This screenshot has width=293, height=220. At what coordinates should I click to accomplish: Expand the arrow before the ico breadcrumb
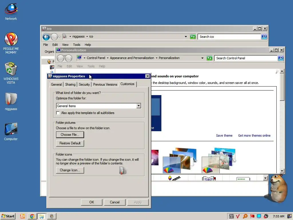click(x=87, y=36)
